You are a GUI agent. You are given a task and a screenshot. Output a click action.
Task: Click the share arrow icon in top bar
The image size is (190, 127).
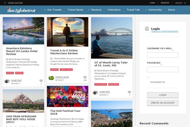(x=5, y=3)
